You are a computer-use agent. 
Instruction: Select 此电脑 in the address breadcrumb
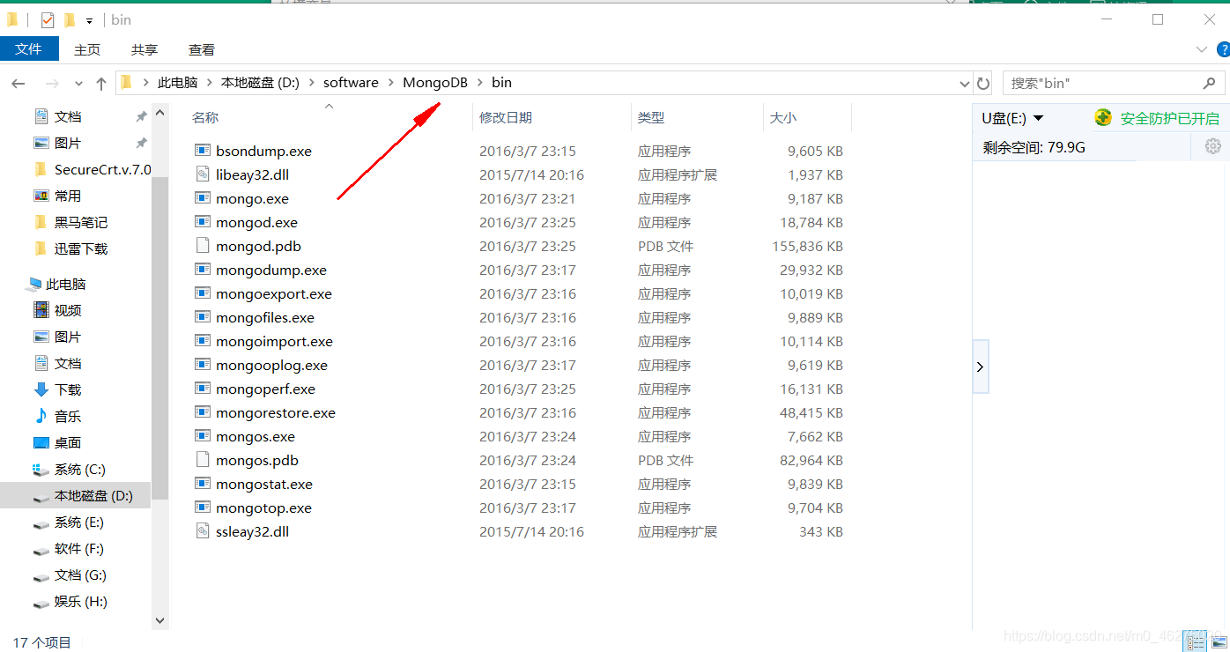177,83
